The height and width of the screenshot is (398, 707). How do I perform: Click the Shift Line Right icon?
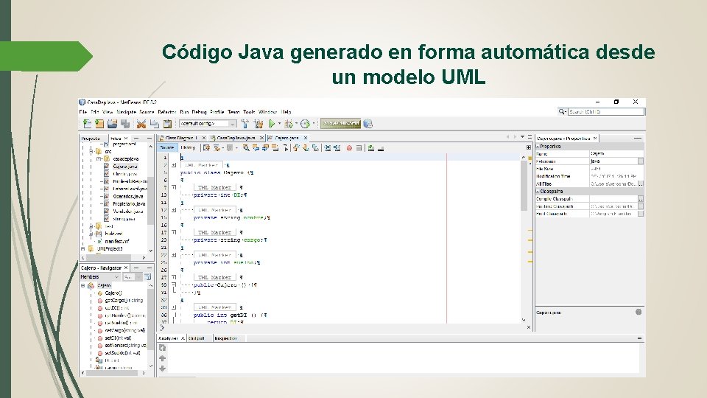[337, 147]
